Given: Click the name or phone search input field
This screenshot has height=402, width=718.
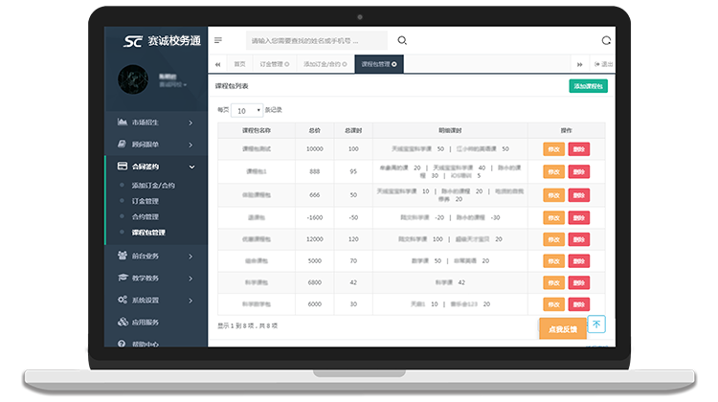Looking at the screenshot, I should coord(317,41).
